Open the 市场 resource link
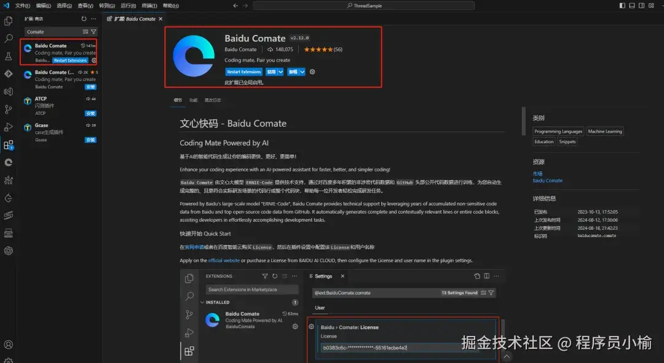The image size is (664, 363). [x=537, y=174]
